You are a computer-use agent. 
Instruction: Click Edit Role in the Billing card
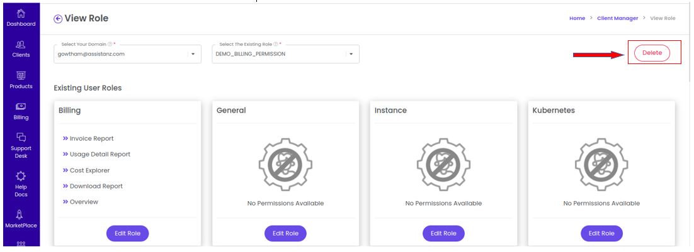[x=127, y=234]
